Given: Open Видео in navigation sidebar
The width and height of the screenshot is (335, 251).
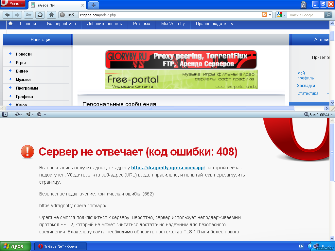Looking at the screenshot, I should point(22,71).
